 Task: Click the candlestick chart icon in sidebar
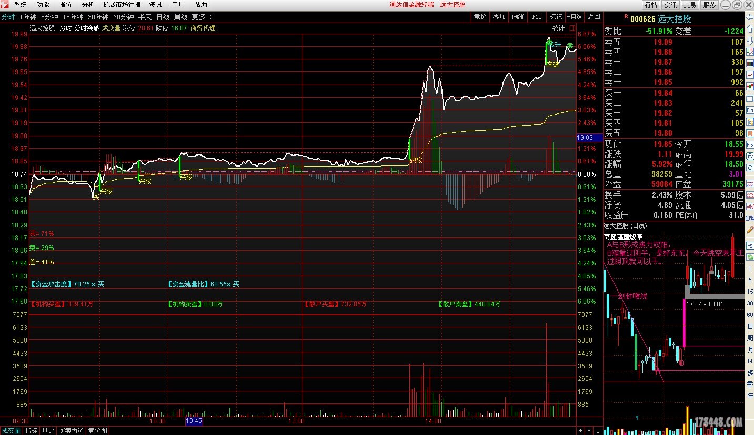click(749, 86)
